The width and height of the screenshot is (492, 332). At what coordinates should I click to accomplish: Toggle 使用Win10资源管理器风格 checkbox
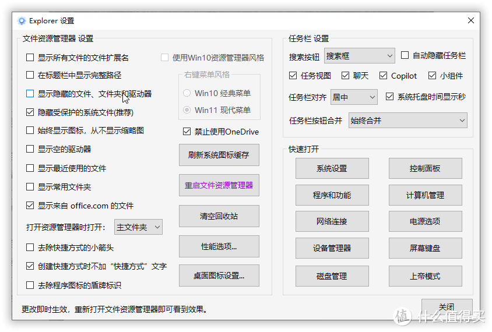pyautogui.click(x=165, y=57)
